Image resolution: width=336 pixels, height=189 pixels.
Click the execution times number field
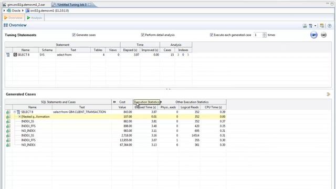(258, 35)
